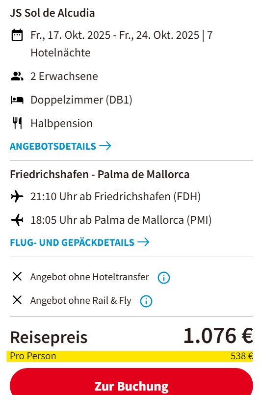Click the arrow next to FLUG- UND GEPÄCKDETAILS

[143, 242]
